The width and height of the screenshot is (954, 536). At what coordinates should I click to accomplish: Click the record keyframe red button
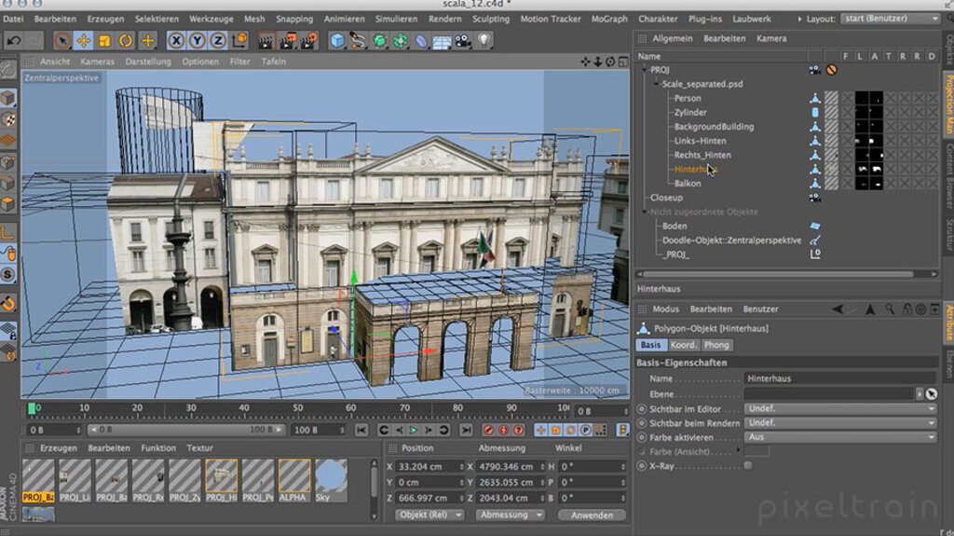click(x=488, y=430)
